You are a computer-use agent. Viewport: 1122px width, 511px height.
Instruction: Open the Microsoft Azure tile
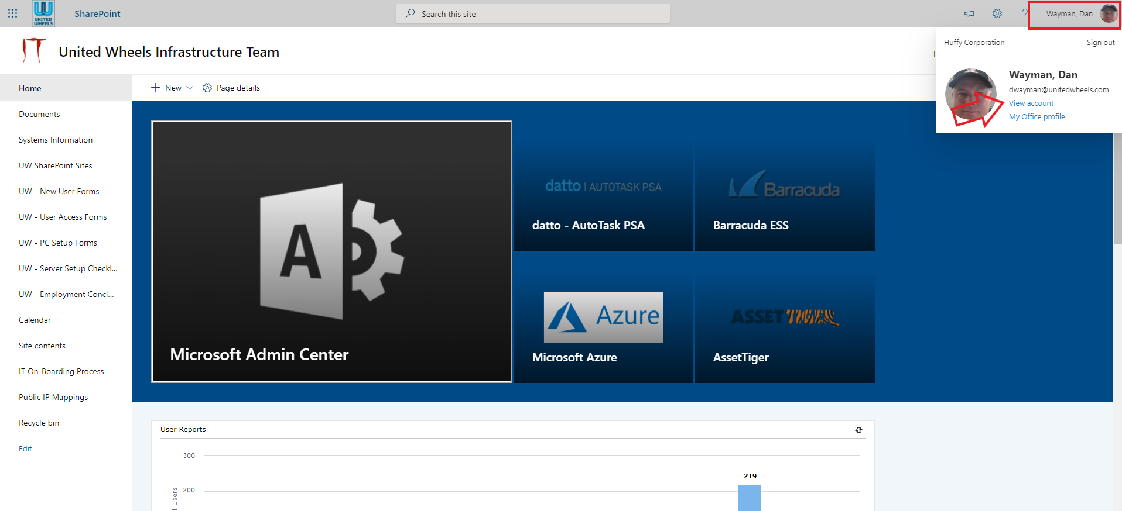603,317
